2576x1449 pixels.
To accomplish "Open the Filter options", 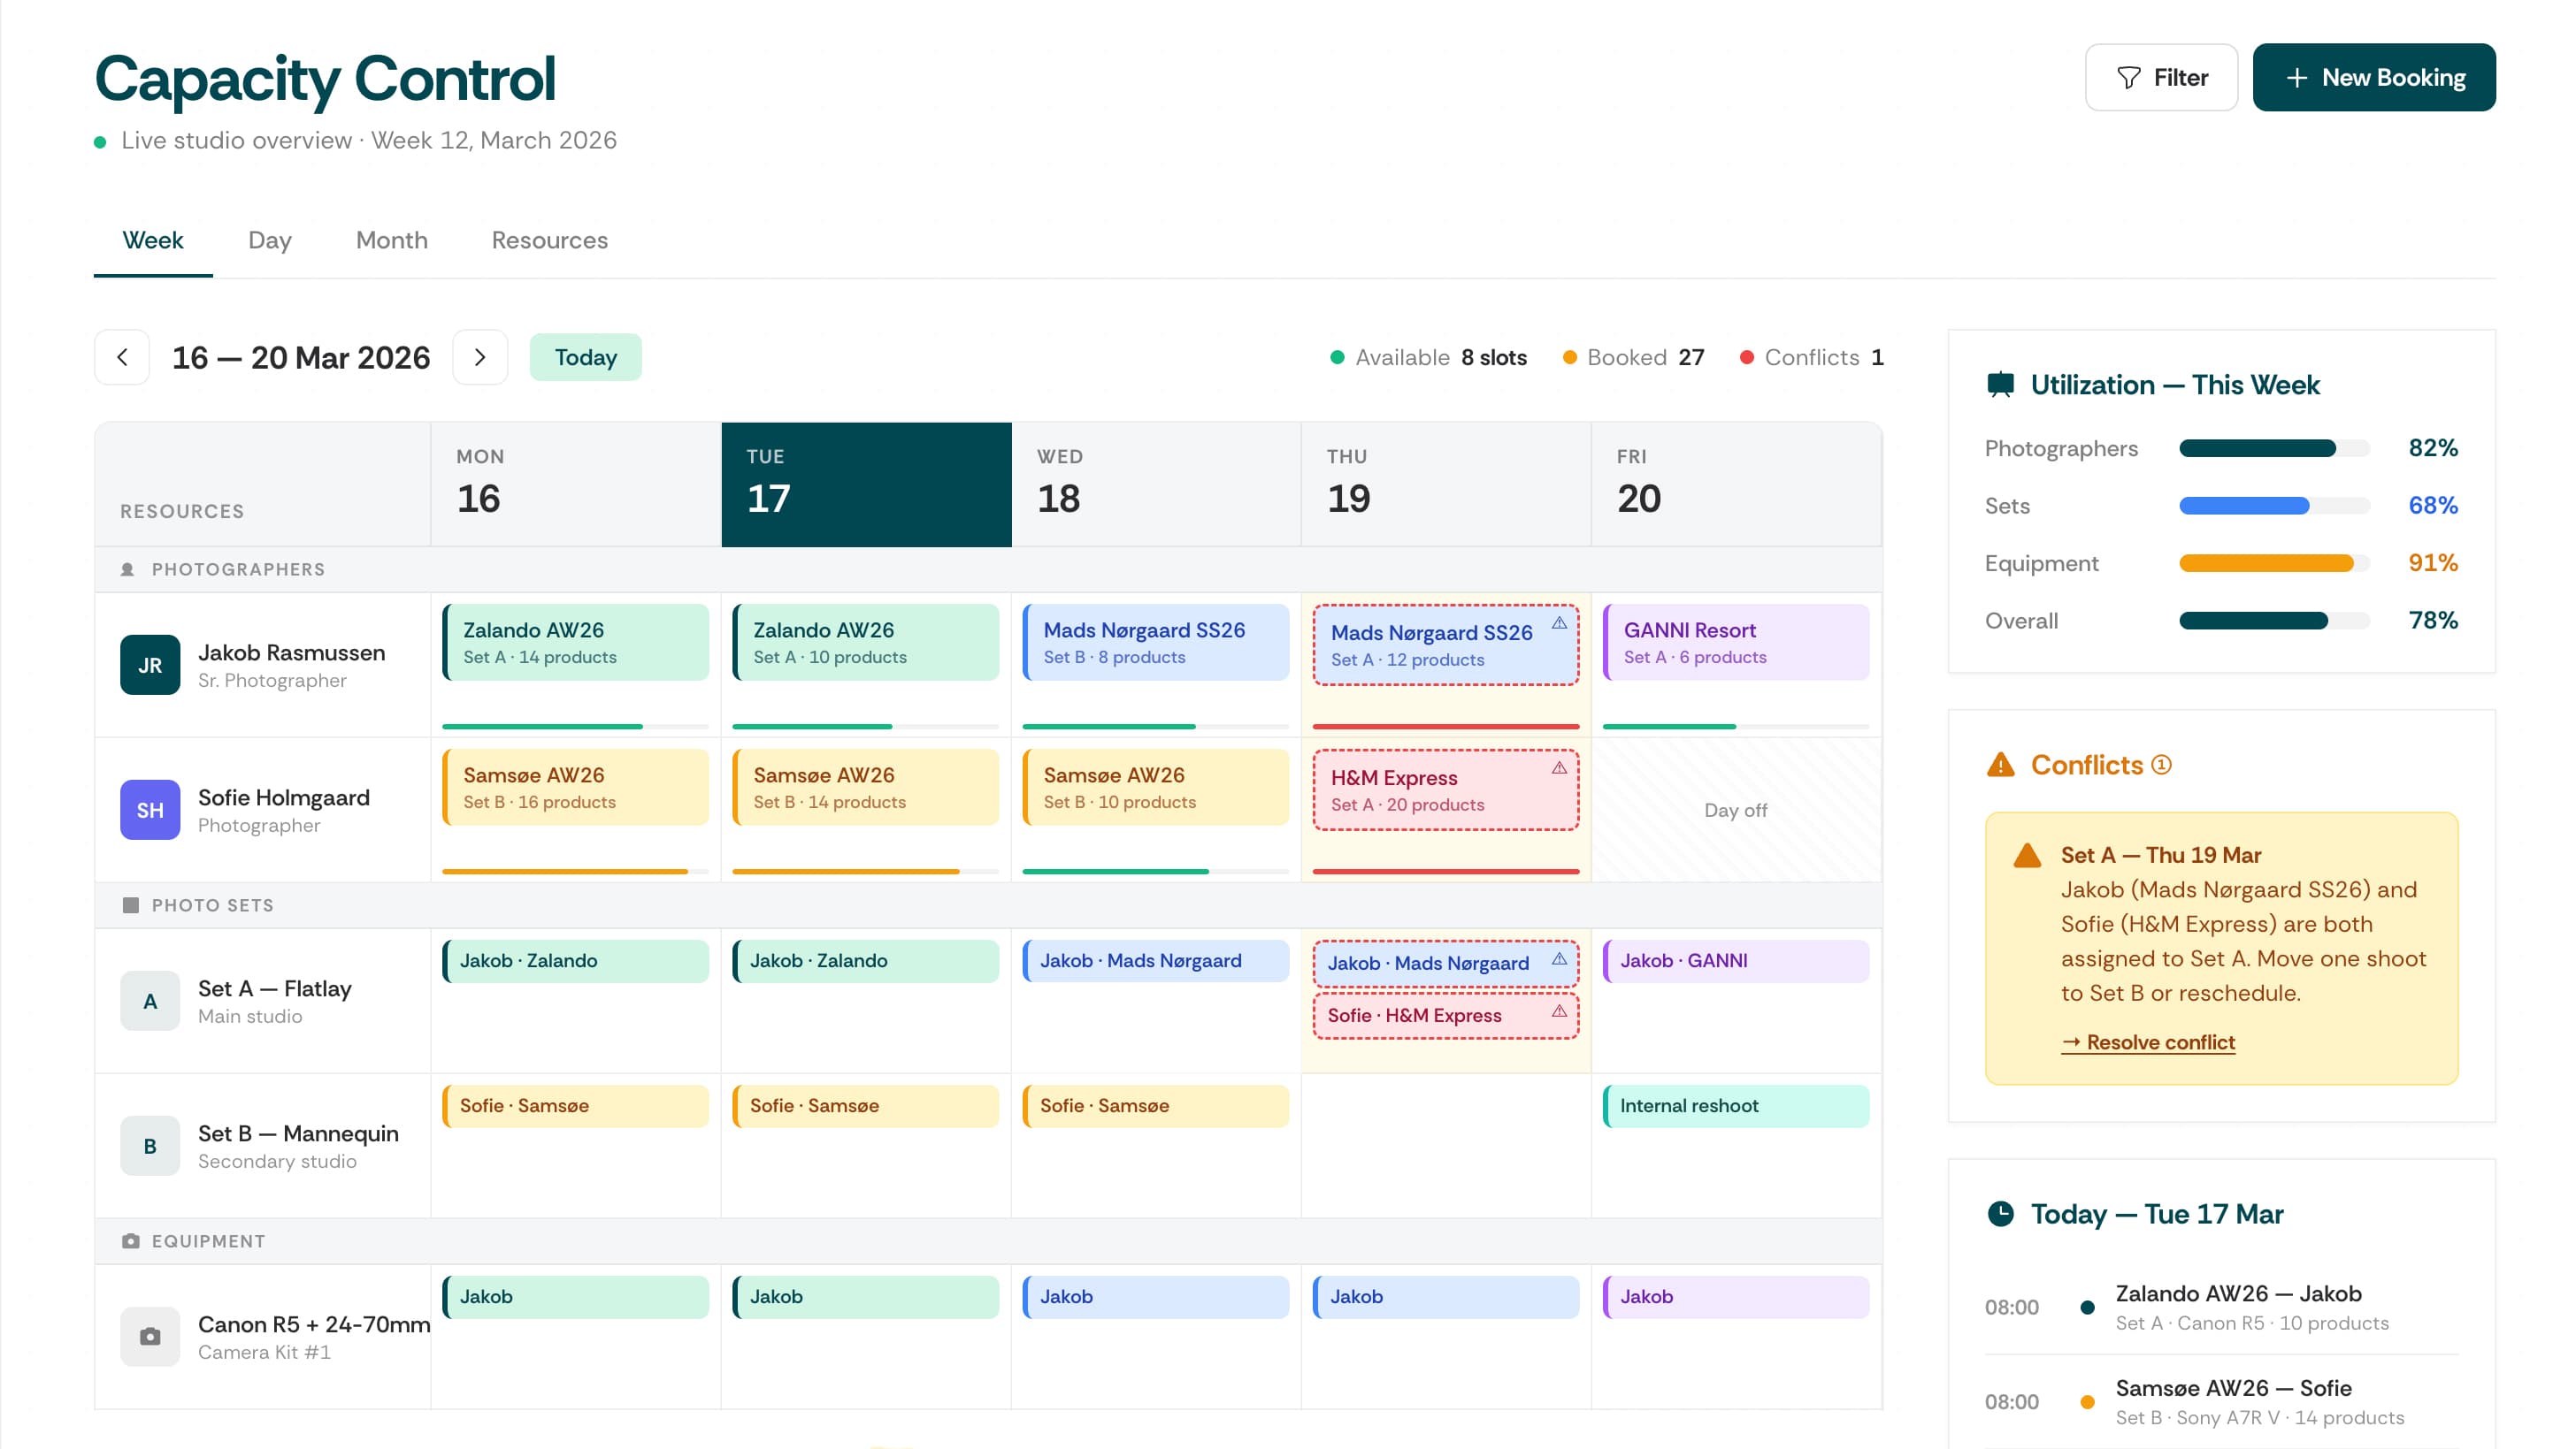I will click(2161, 77).
